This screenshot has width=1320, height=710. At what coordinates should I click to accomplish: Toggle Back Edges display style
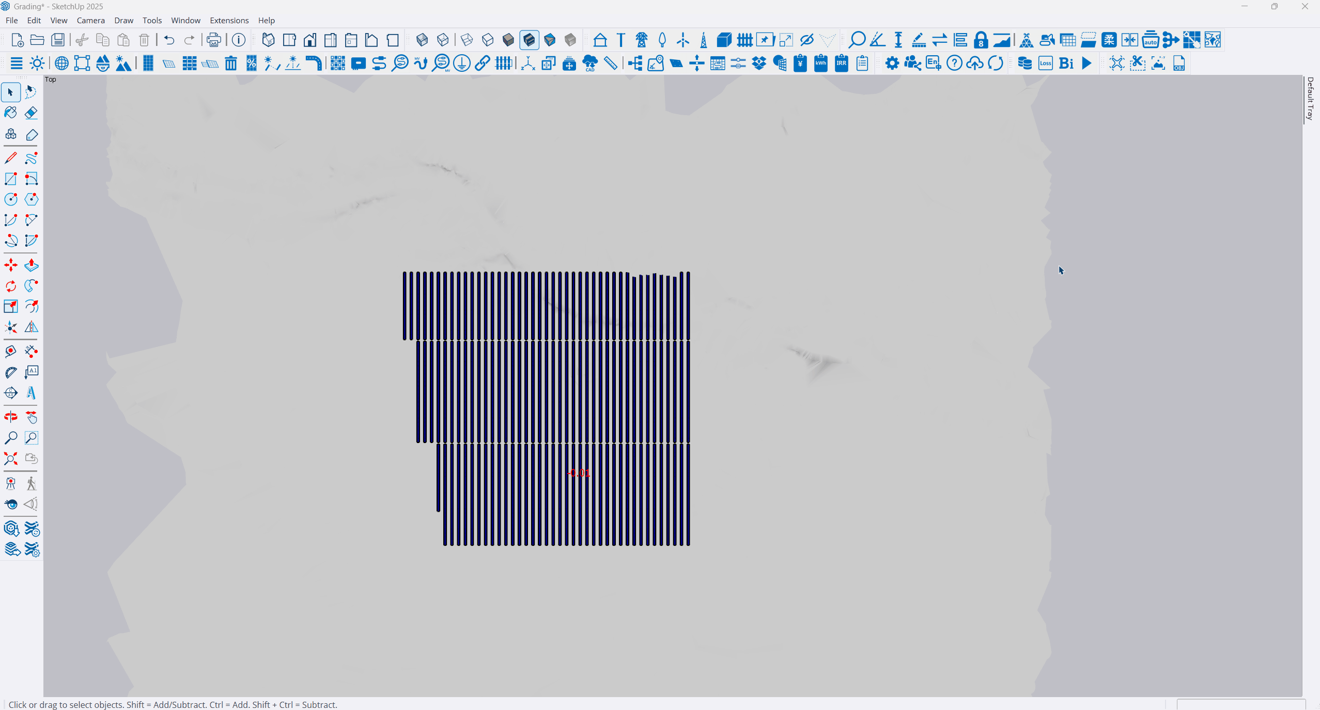[443, 40]
